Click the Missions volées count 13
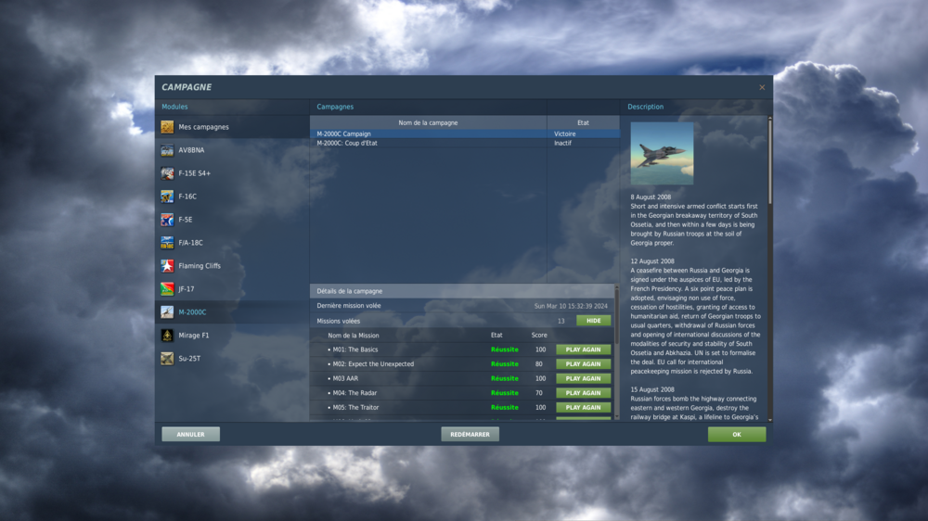The image size is (928, 521). [x=561, y=321]
